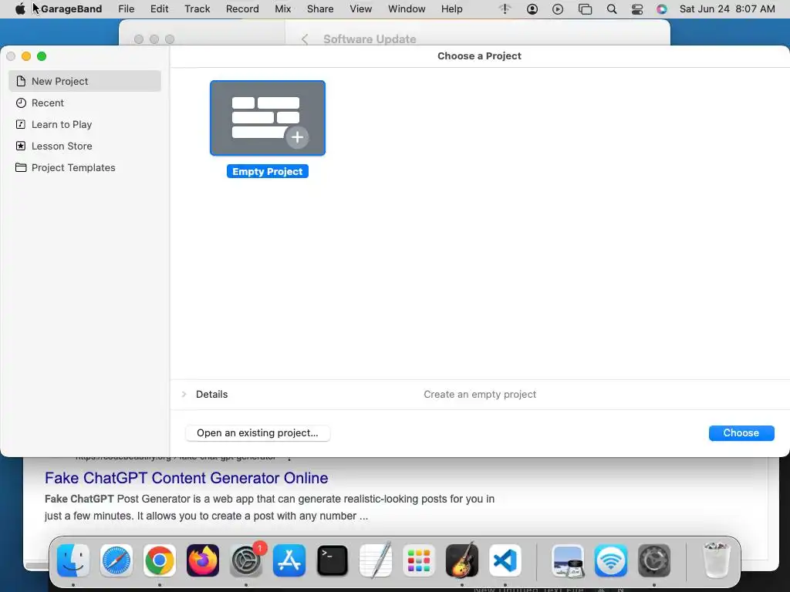Open Project Templates in sidebar
The image size is (790, 592).
click(x=85, y=167)
